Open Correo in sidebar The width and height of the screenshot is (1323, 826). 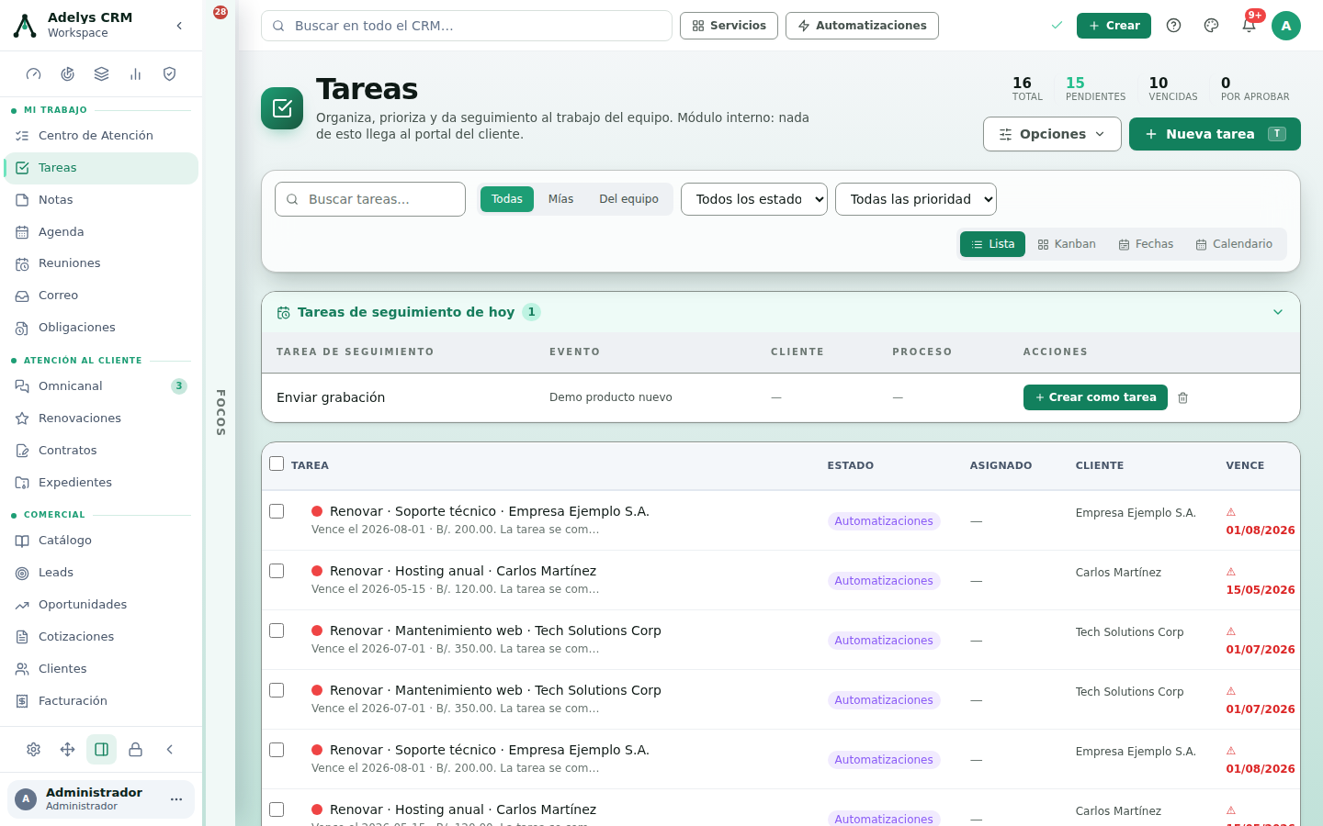click(101, 296)
